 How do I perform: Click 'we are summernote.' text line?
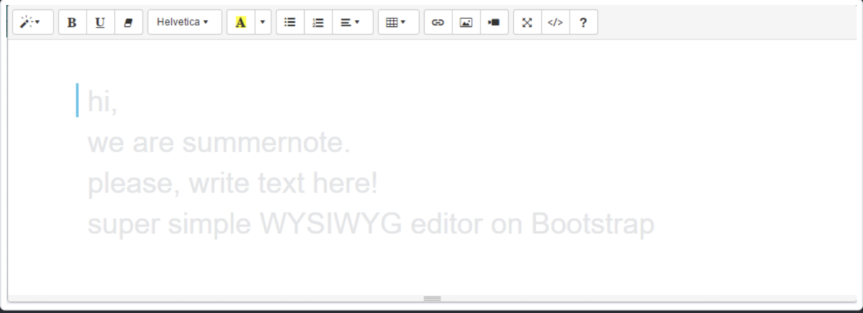[219, 143]
